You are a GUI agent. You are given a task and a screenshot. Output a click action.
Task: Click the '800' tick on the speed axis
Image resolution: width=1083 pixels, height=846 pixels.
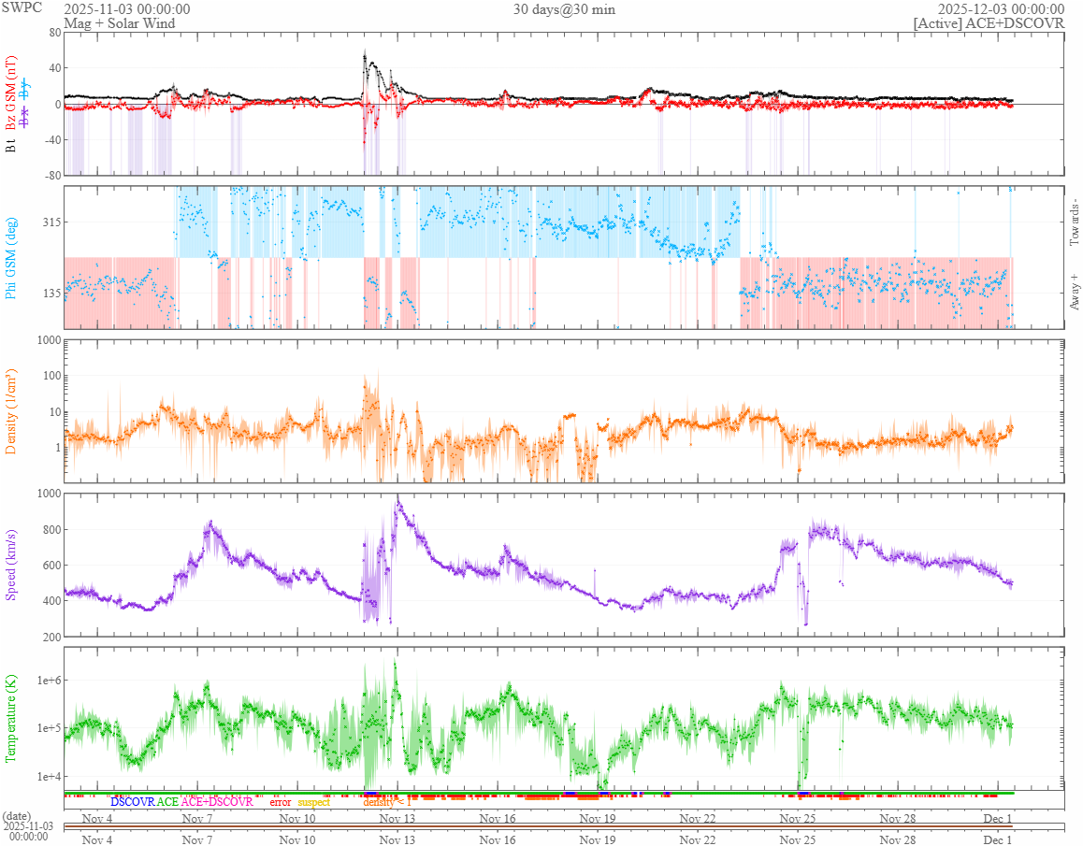(51, 530)
